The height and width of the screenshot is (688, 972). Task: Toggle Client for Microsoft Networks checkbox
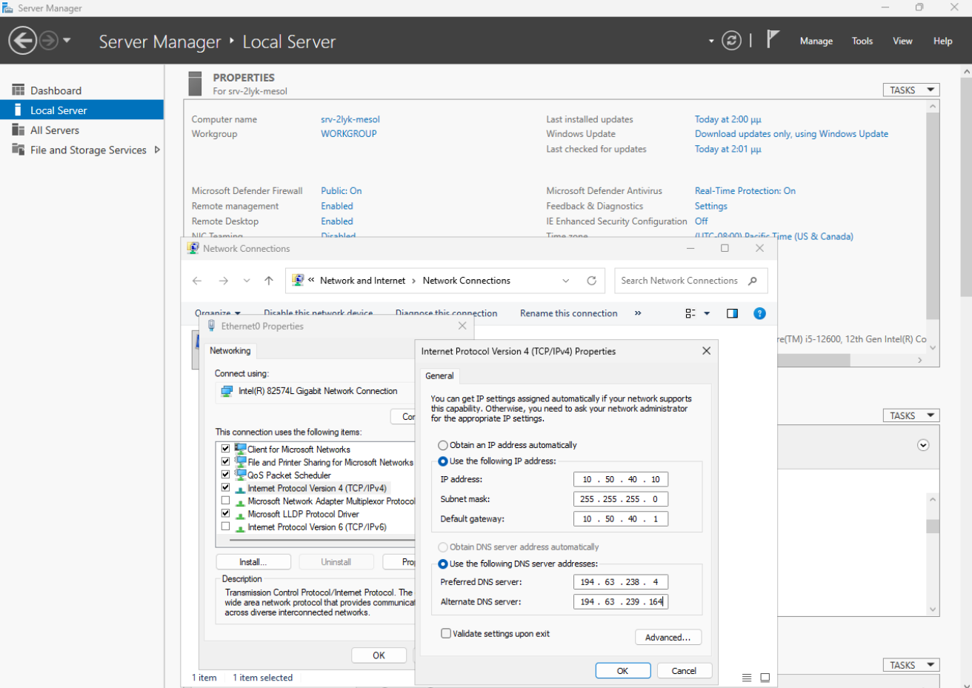[225, 449]
